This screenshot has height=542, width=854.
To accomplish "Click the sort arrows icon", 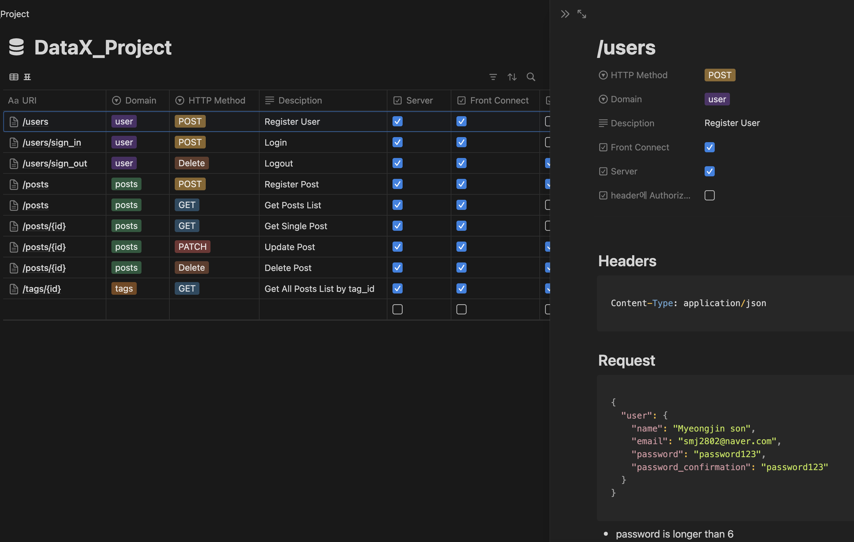I will tap(512, 77).
